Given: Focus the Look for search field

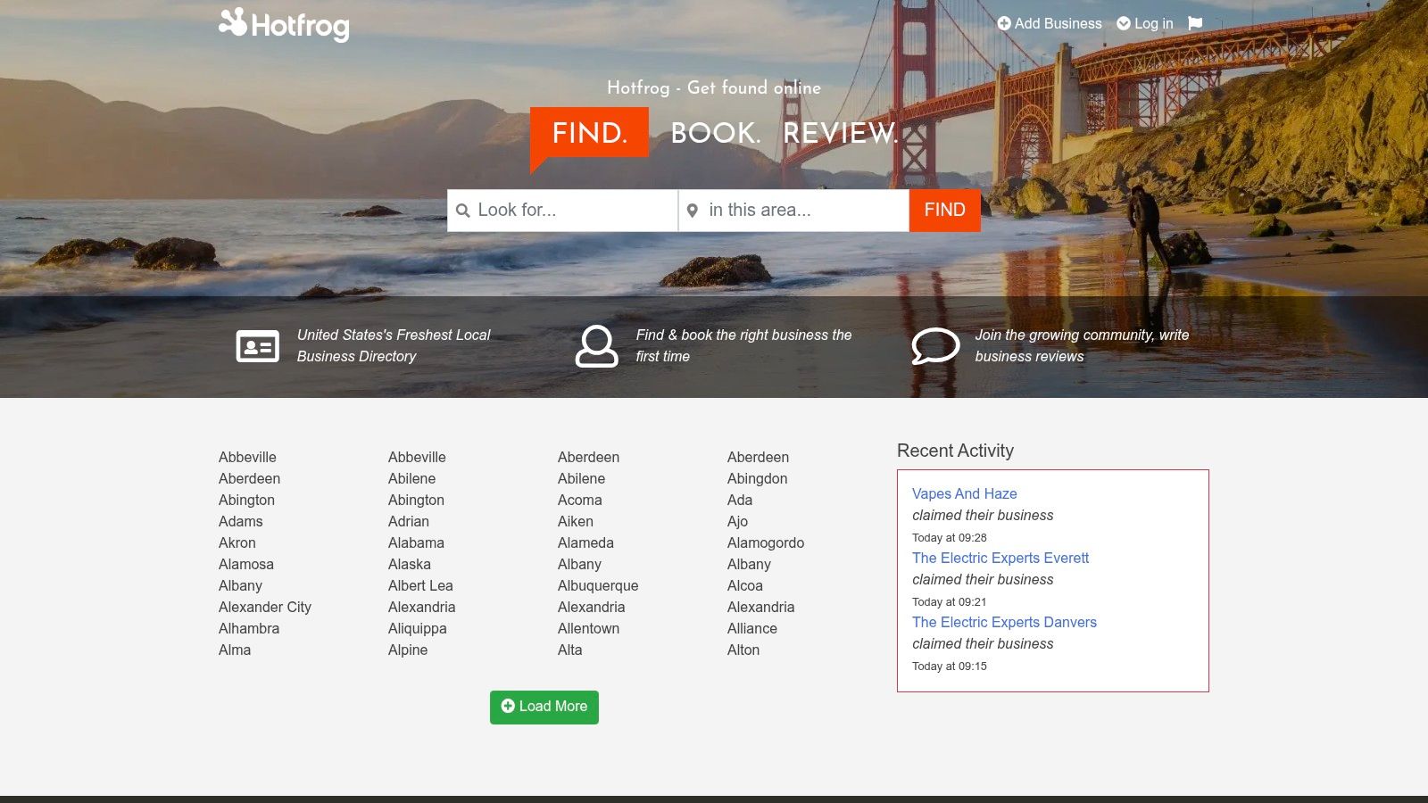Looking at the screenshot, I should 562,211.
